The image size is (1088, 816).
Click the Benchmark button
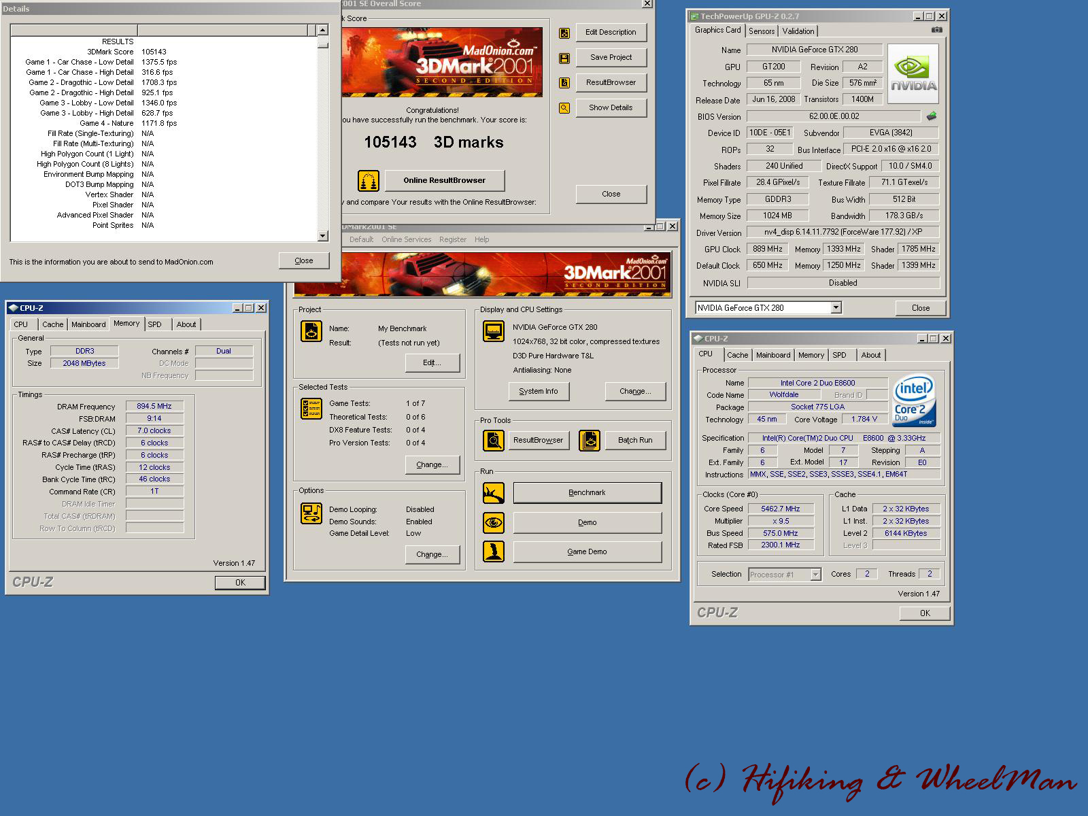tap(588, 493)
